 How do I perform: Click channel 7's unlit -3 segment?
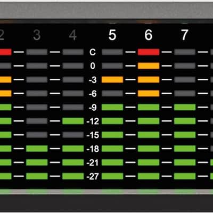point(185,80)
